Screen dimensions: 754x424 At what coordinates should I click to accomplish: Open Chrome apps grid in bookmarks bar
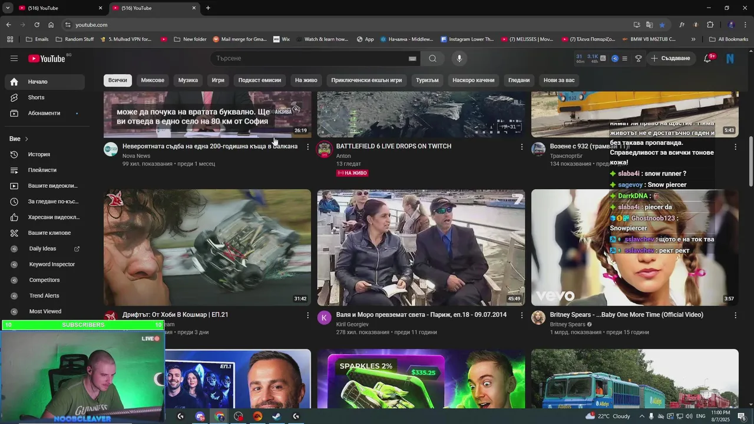[x=10, y=39]
